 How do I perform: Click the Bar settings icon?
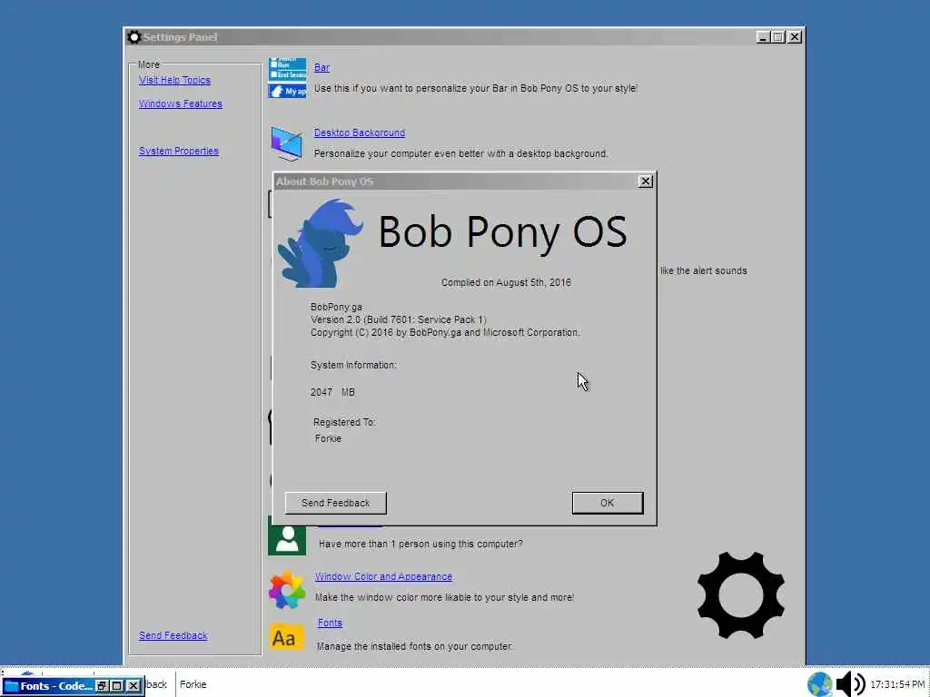(x=288, y=78)
